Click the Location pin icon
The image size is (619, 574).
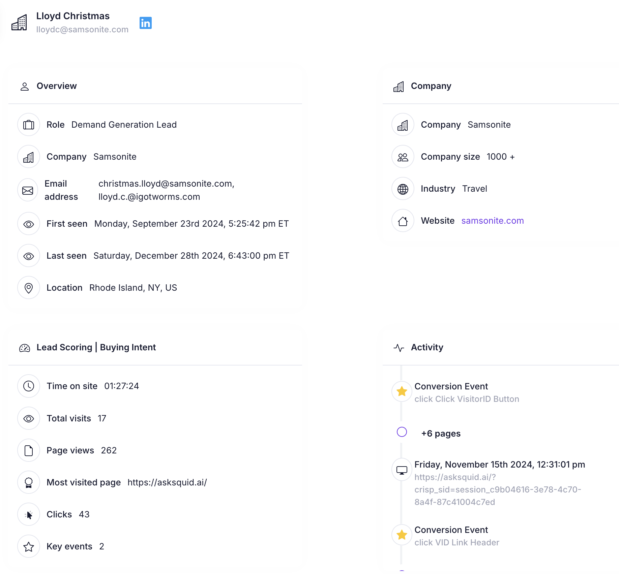click(29, 288)
